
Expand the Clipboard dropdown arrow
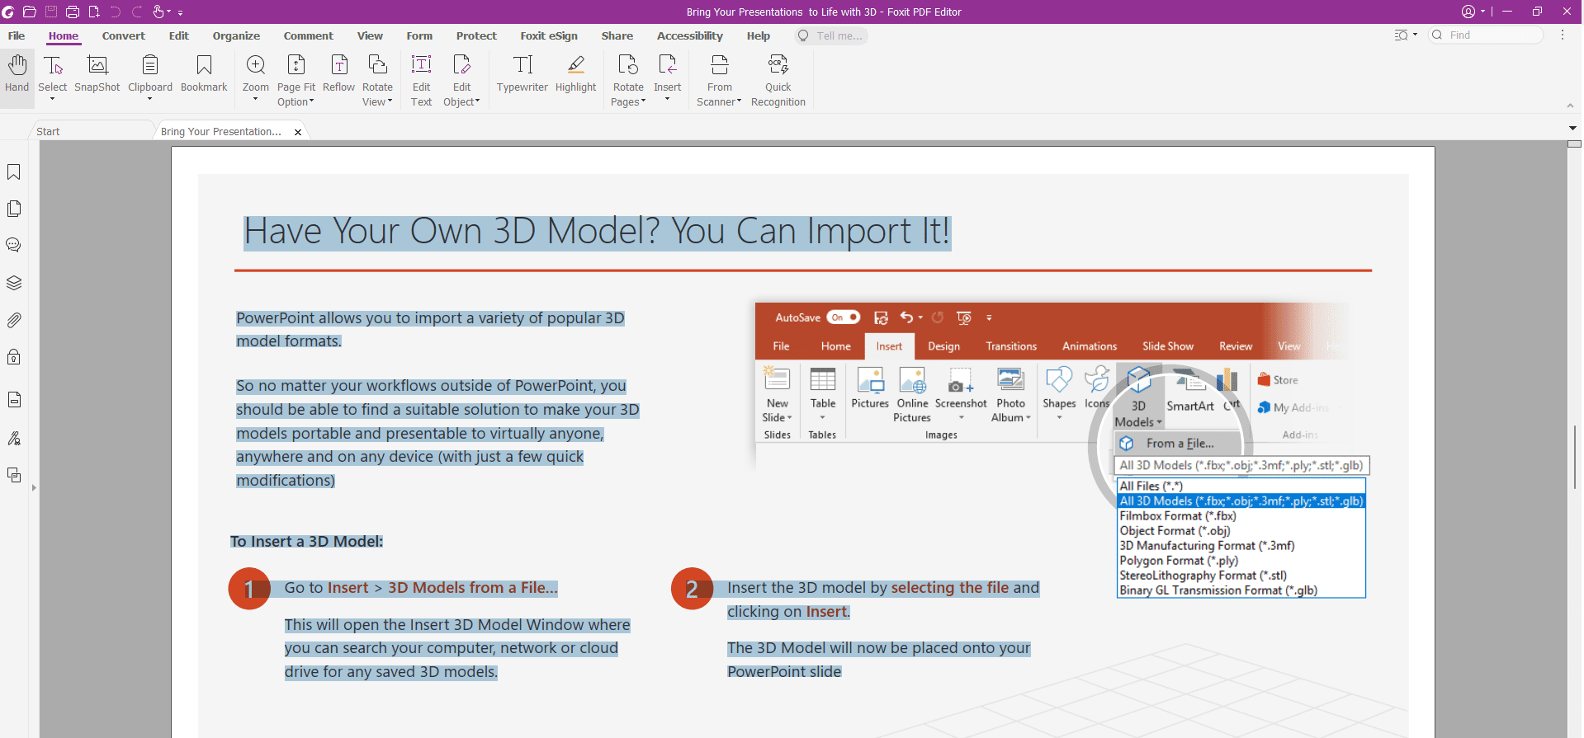[x=150, y=100]
